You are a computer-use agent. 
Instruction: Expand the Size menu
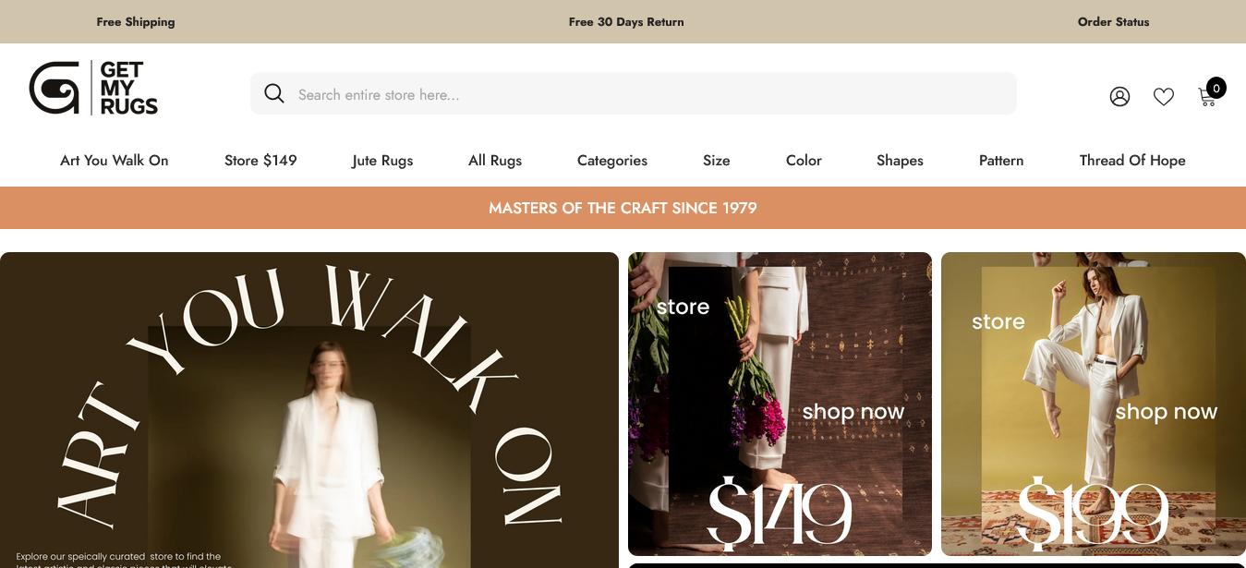pos(717,160)
